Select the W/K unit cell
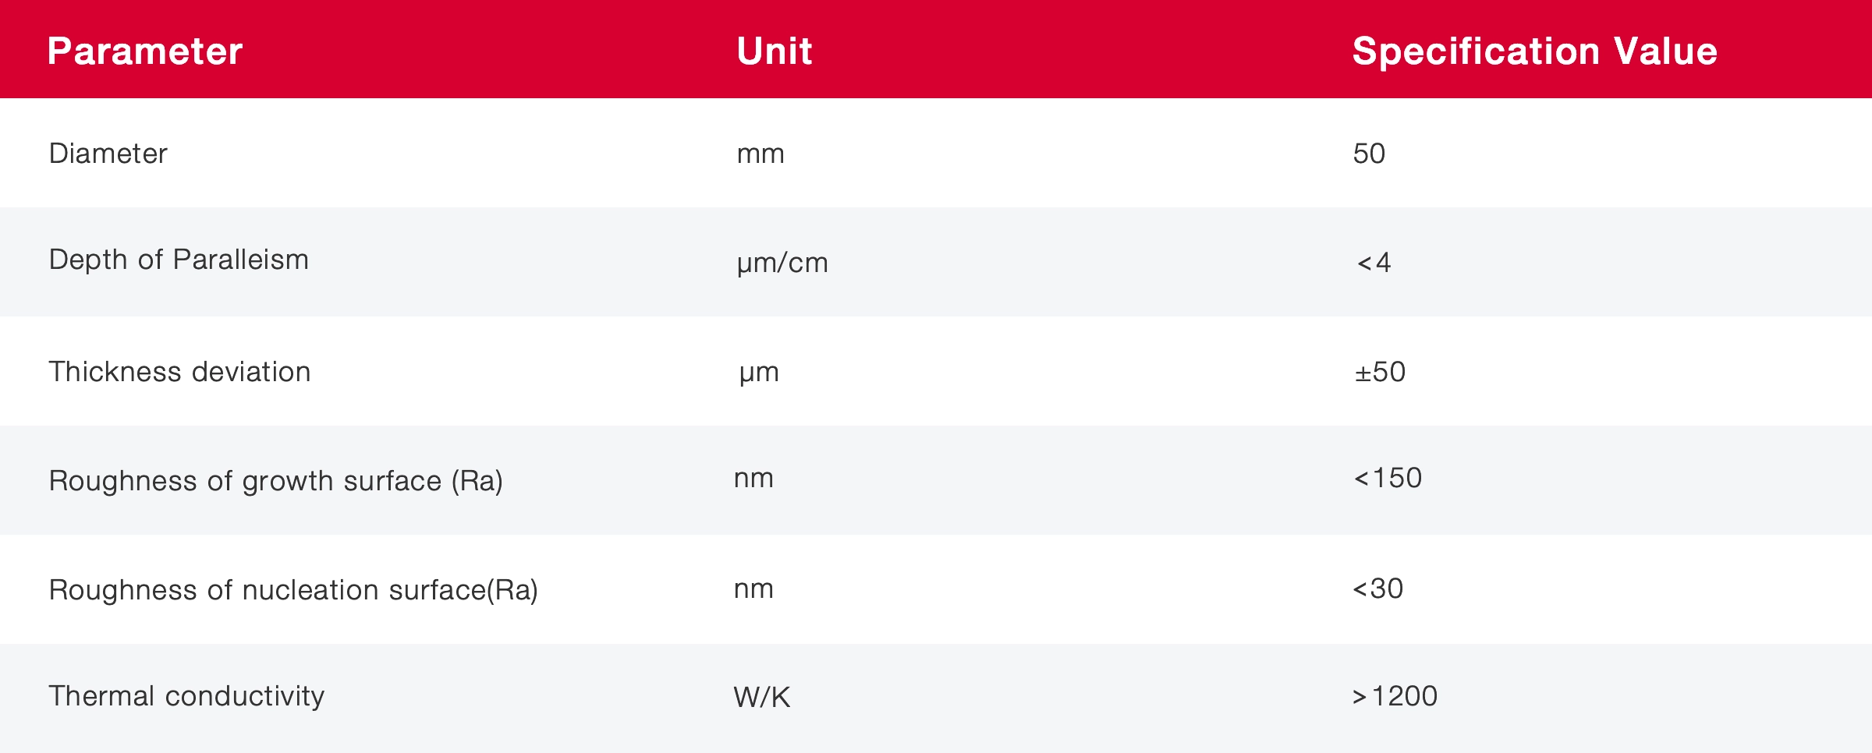The height and width of the screenshot is (753, 1872). (x=762, y=697)
